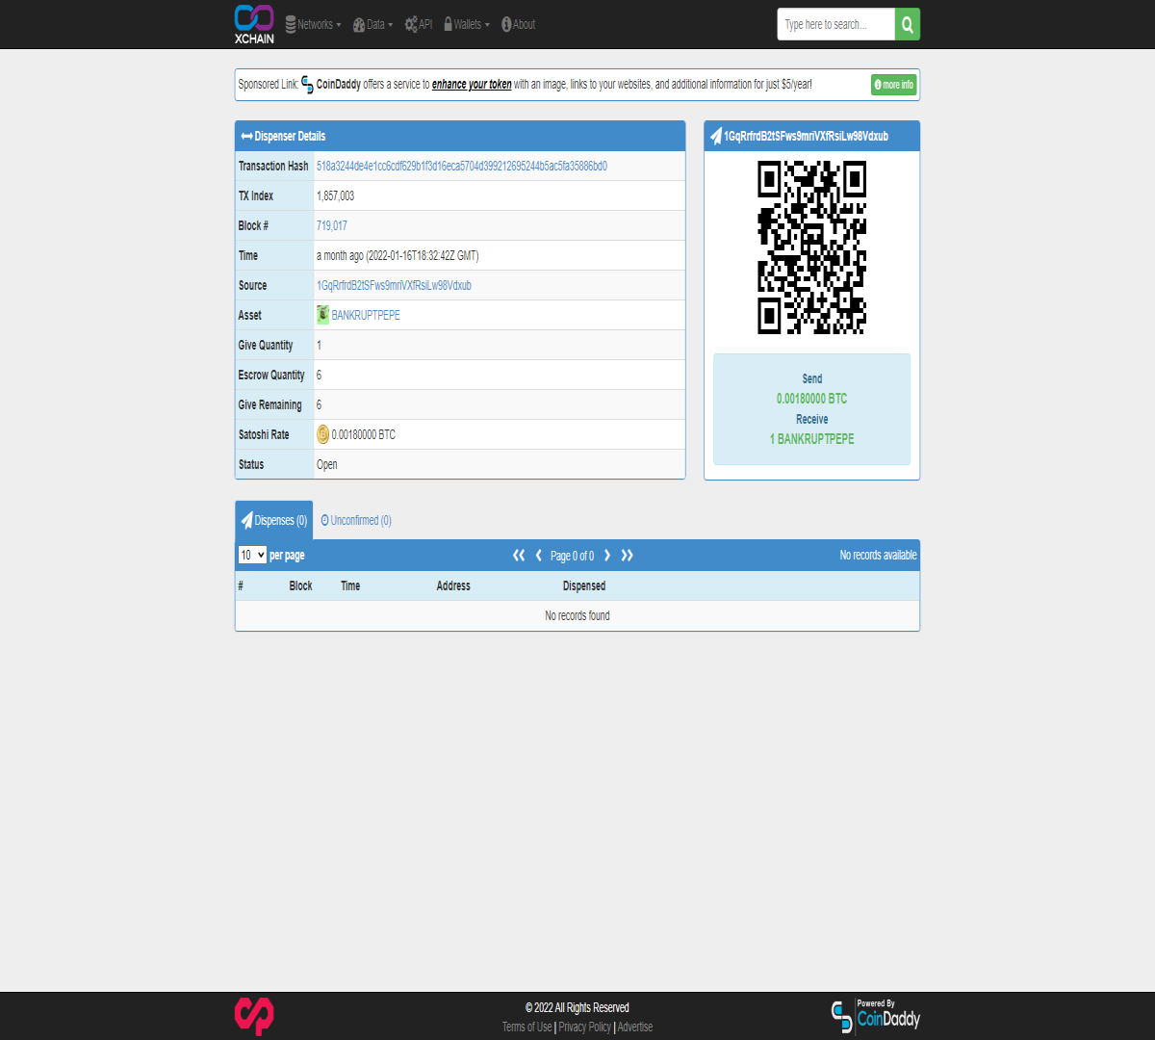The height and width of the screenshot is (1040, 1155).
Task: Click the red Counterparty logo in the footer
Action: pos(254,1016)
